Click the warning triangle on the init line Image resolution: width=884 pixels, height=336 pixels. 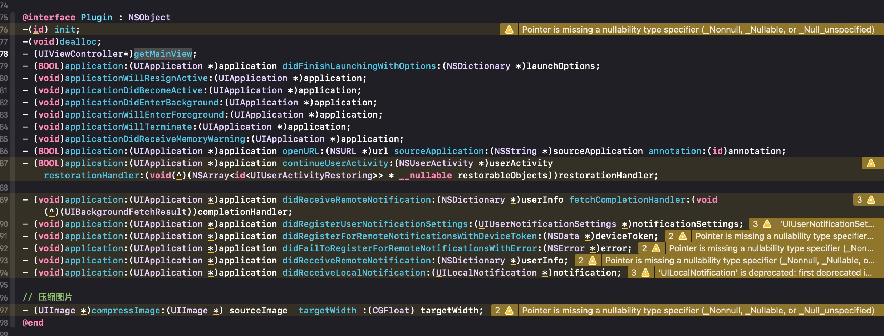[x=509, y=30]
